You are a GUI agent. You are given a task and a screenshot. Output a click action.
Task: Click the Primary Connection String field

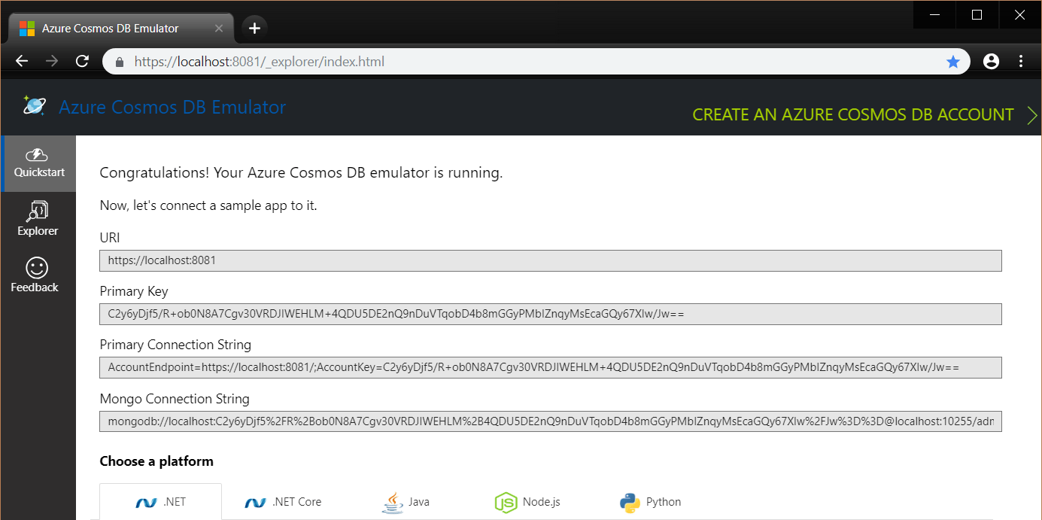click(551, 367)
